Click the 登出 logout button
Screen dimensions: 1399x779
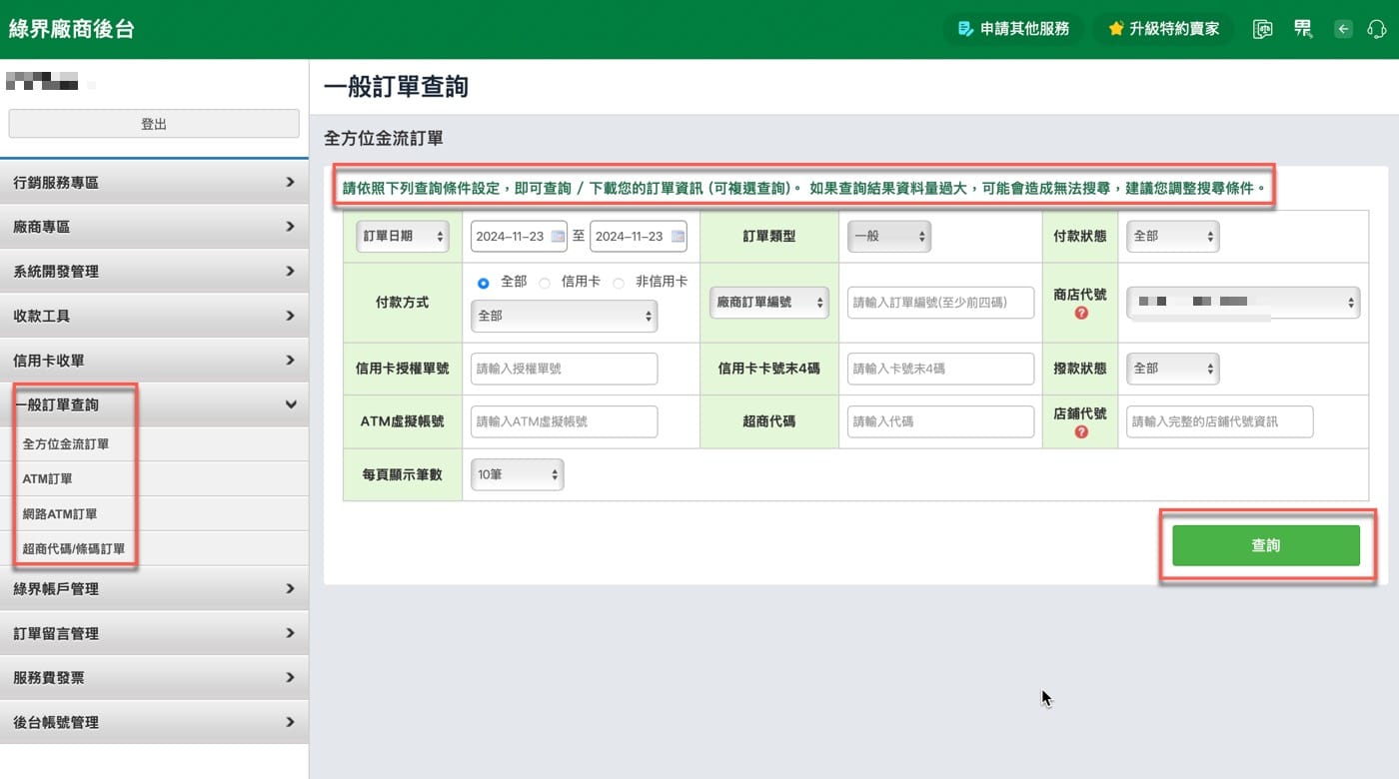pos(154,124)
